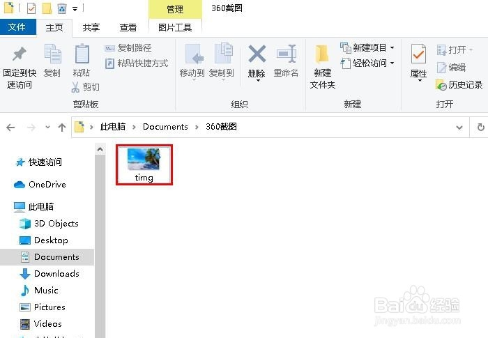The image size is (488, 338).
Task: Click 360截图 in the address breadcrumb
Action: [x=221, y=127]
